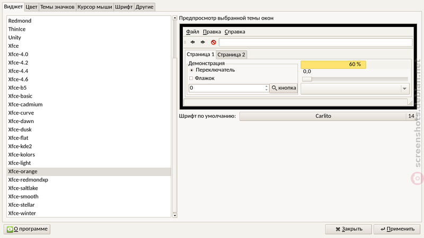Select the Xfce-kde2 theme
This screenshot has width=424, height=238.
89,147
